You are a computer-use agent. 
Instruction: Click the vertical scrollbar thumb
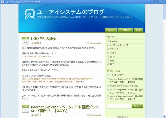164,13
